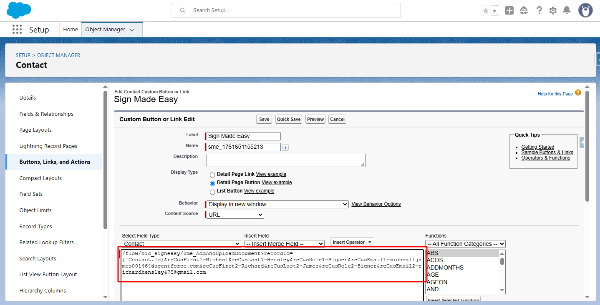Click the info icon beside Name field
Image resolution: width=600 pixels, height=305 pixels.
(285, 147)
